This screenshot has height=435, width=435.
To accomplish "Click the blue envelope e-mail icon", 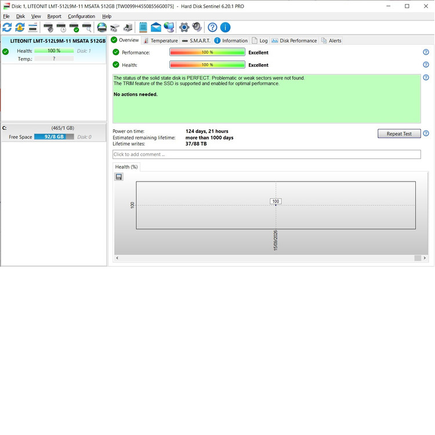I will pos(156,27).
